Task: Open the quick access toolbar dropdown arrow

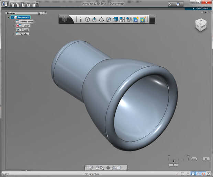Action: click(37, 4)
